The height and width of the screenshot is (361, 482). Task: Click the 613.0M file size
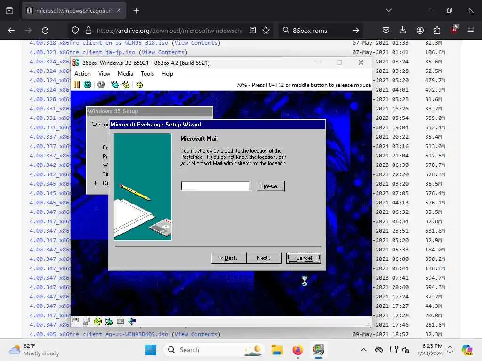pyautogui.click(x=434, y=146)
